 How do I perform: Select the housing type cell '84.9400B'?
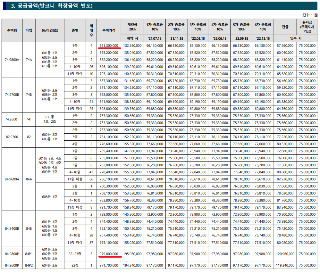[12, 228]
